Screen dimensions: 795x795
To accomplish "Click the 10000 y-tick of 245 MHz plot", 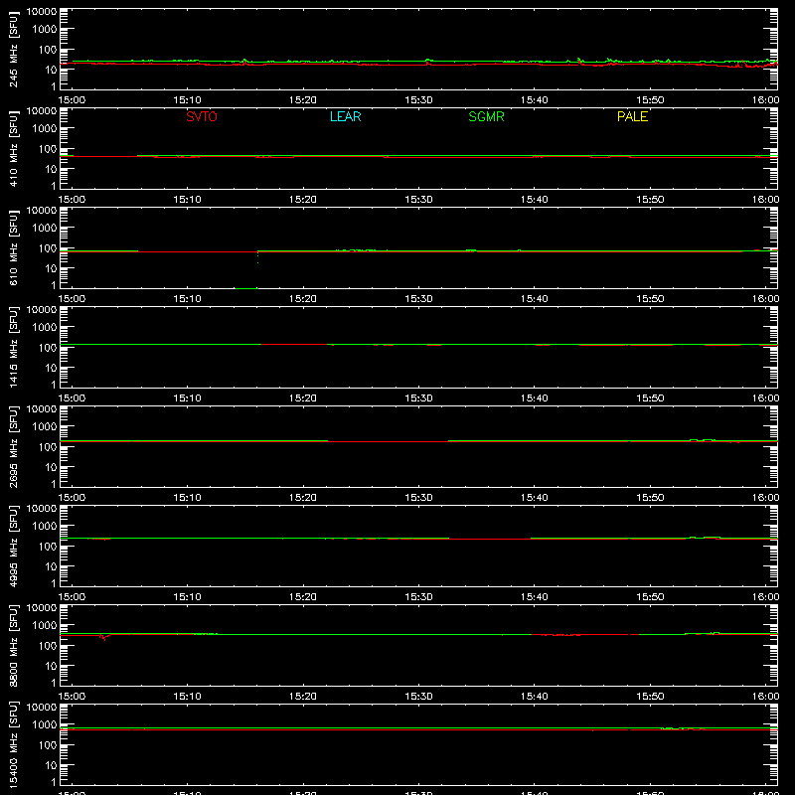I will (x=42, y=12).
